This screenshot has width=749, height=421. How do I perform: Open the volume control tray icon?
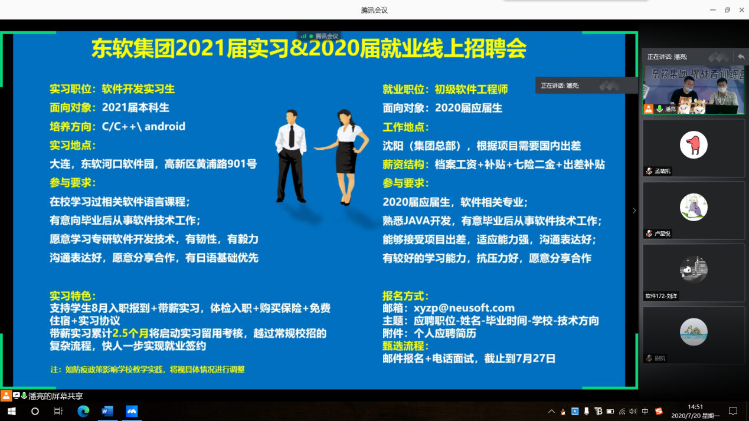(633, 412)
